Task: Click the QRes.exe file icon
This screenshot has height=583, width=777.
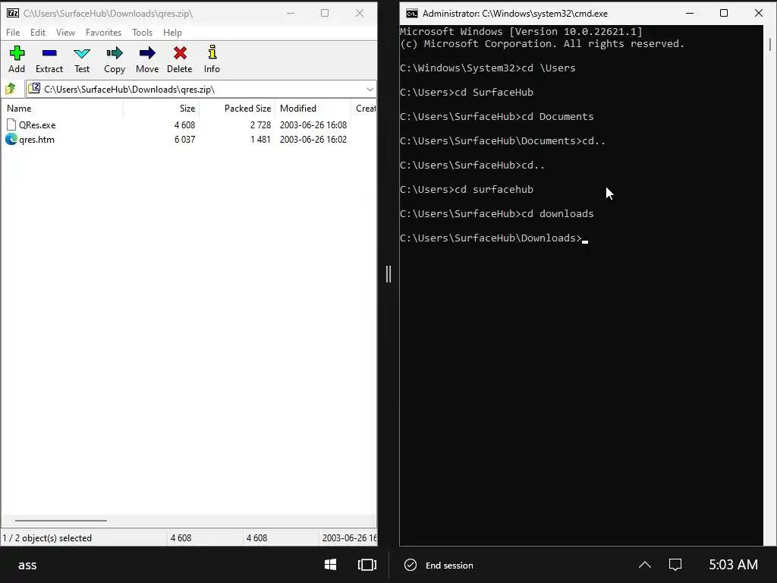Action: 11,124
